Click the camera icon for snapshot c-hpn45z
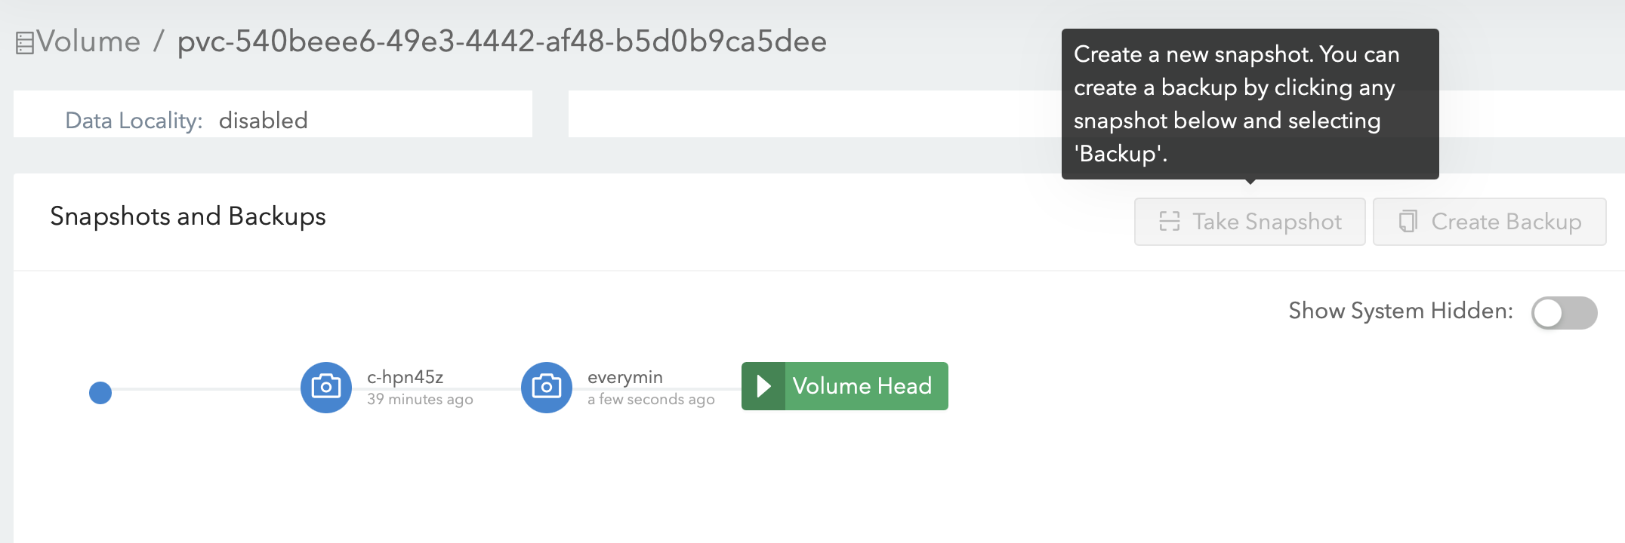This screenshot has width=1625, height=543. [325, 387]
